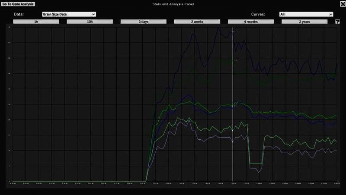346x195 pixels.
Task: Click the flat low dip in green curve
Action: tap(256, 164)
